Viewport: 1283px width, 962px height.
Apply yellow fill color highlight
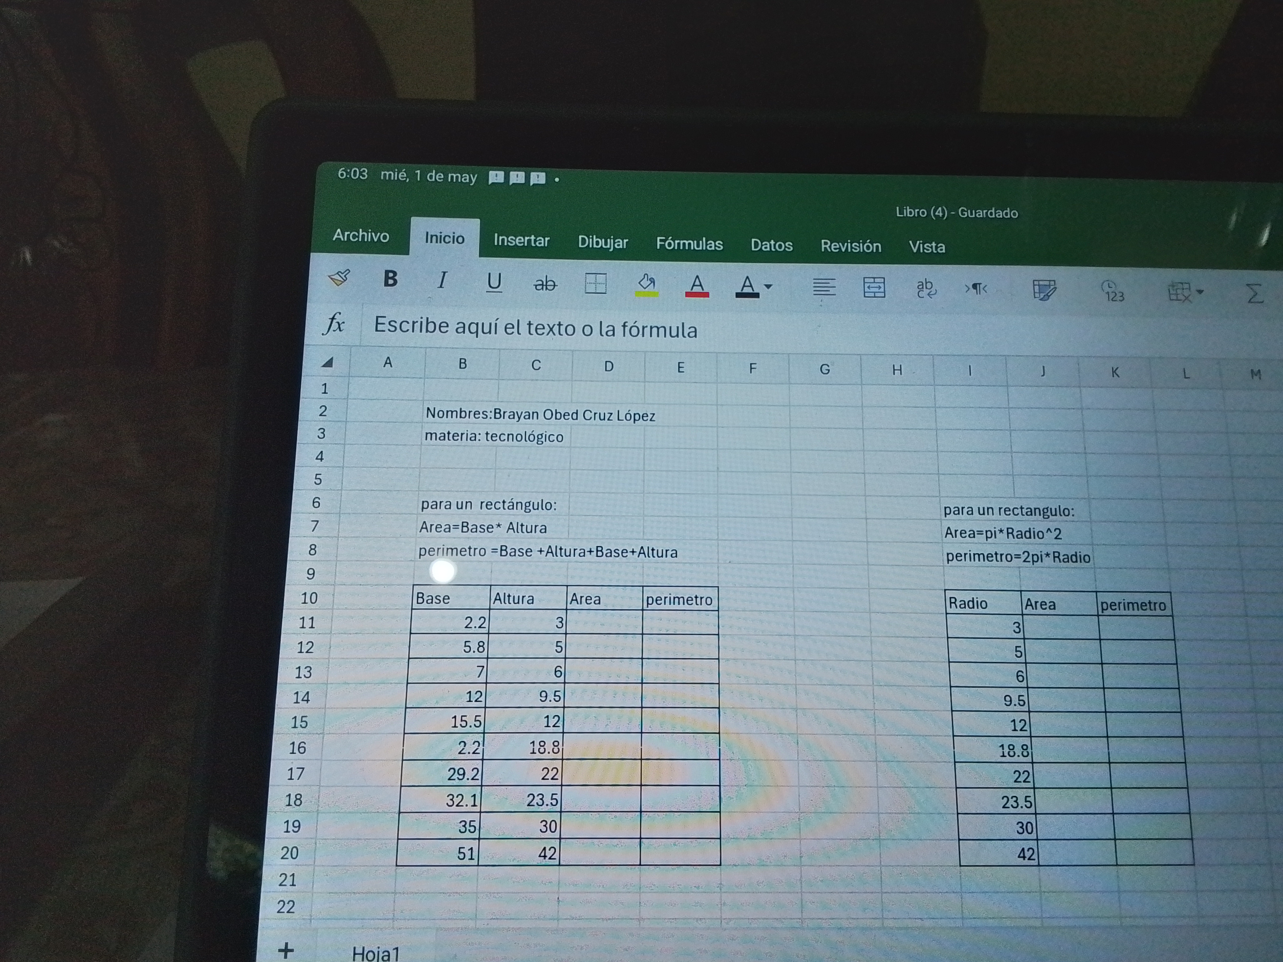(x=647, y=285)
